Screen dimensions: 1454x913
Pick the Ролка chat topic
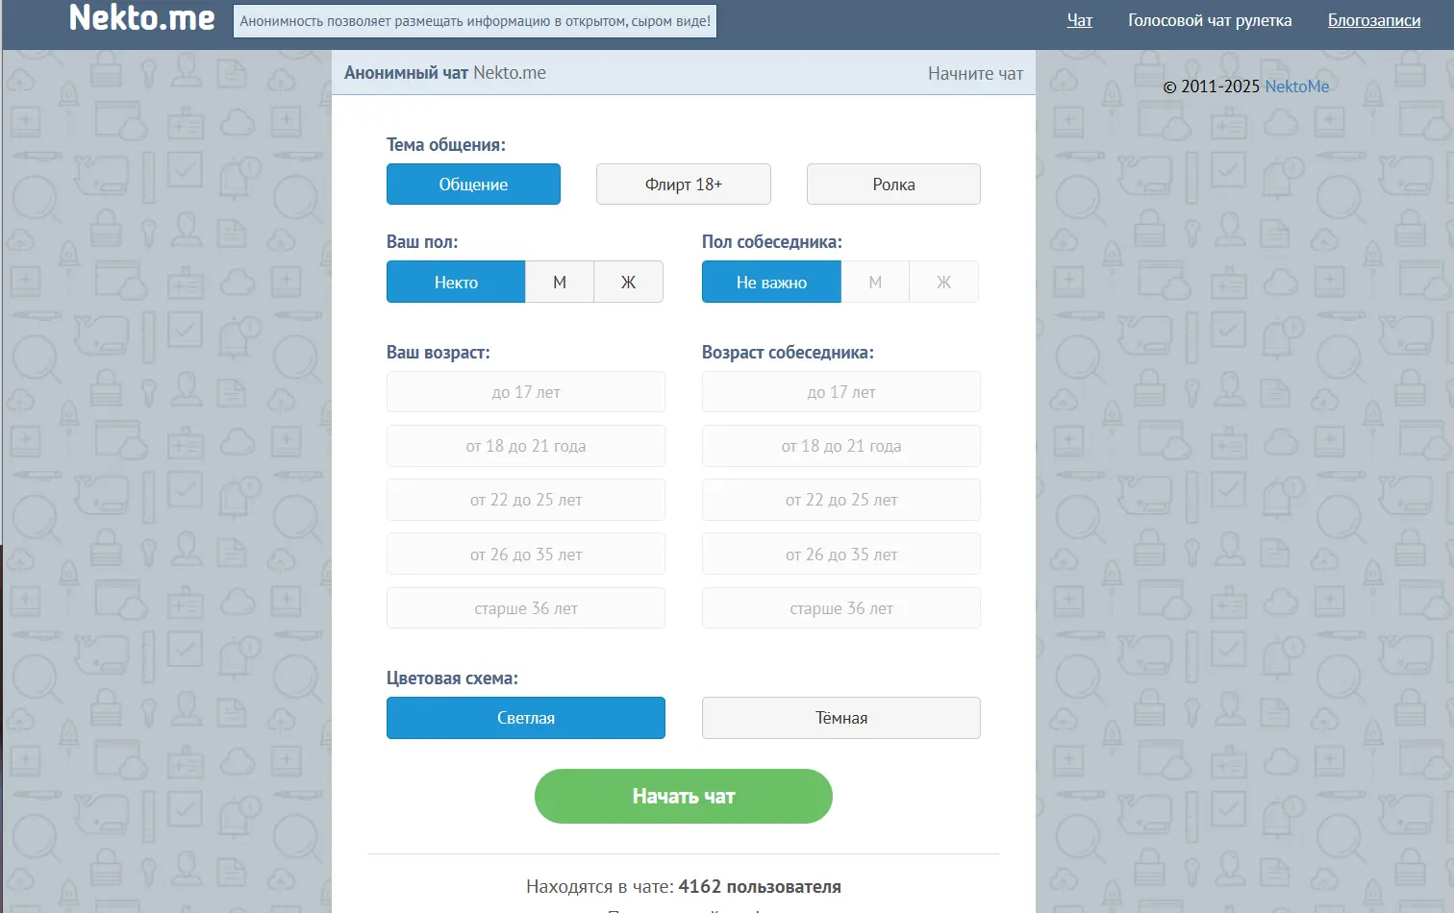(x=893, y=185)
